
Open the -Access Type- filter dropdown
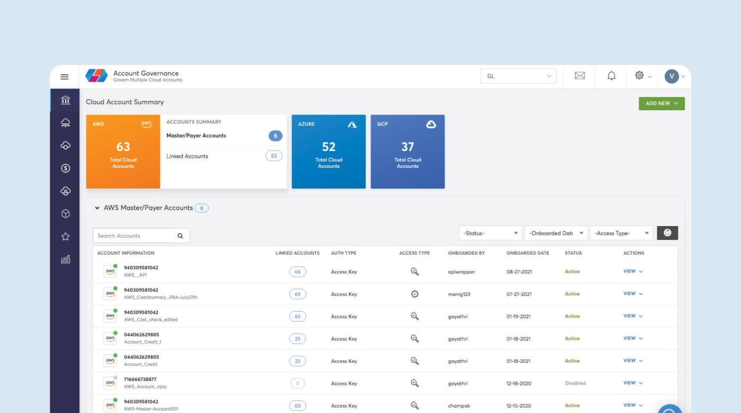(621, 233)
